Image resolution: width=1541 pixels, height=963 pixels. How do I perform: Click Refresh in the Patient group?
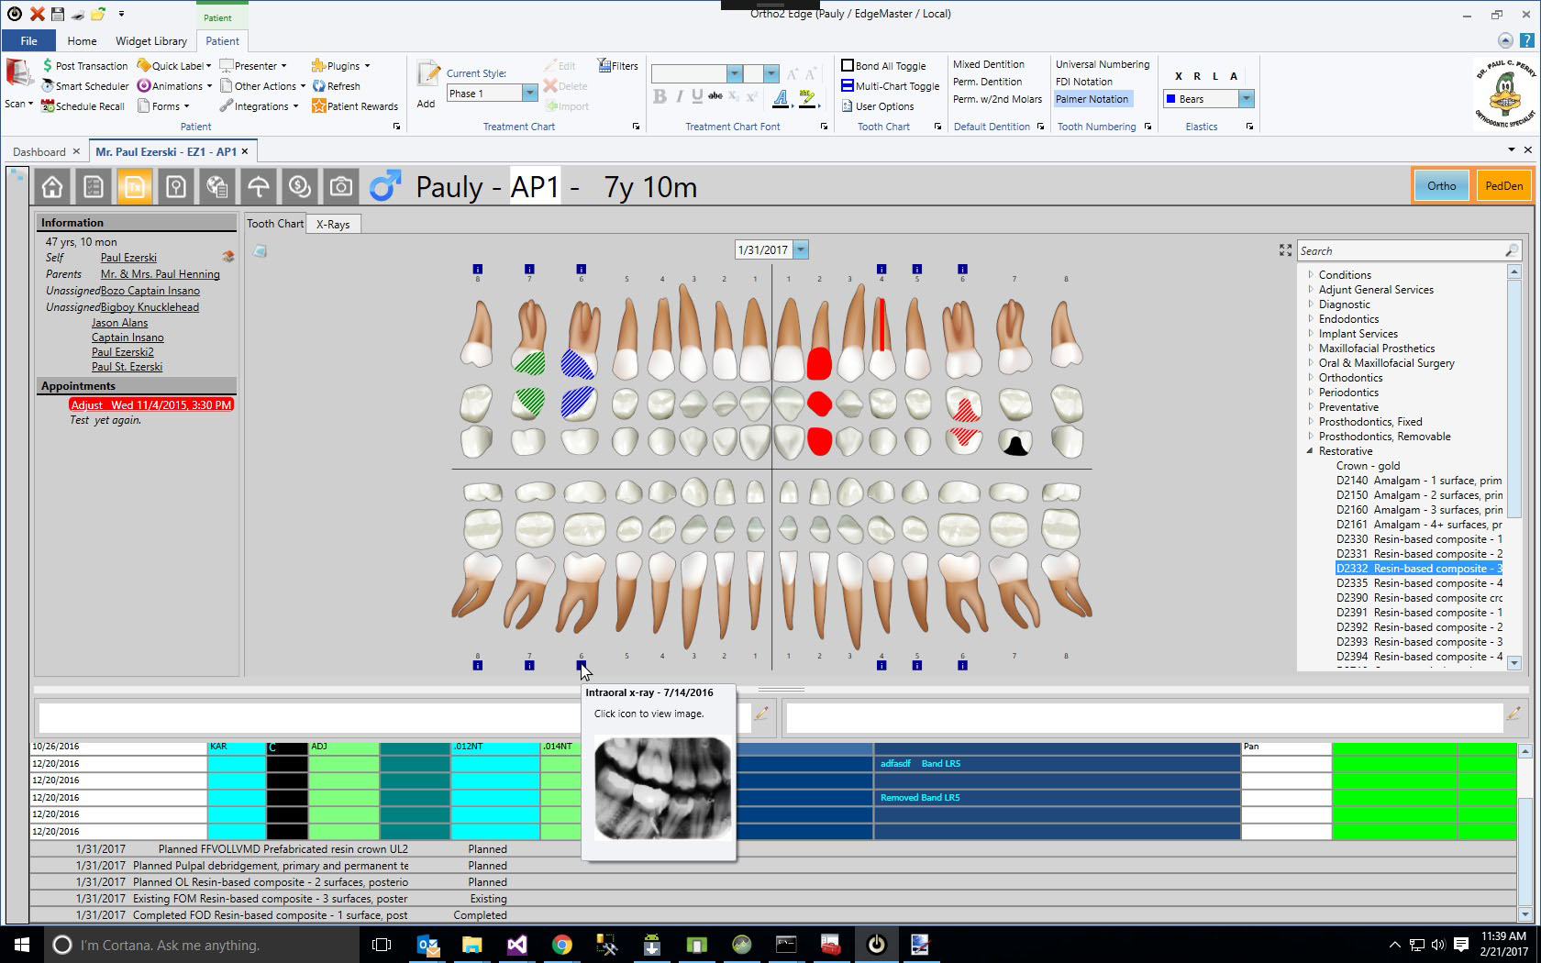coord(337,86)
